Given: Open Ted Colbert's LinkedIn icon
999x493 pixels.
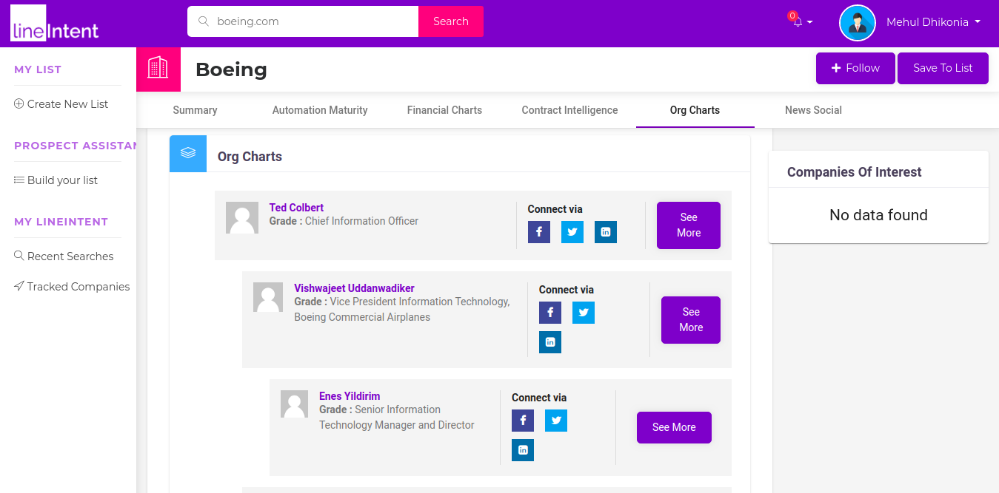Looking at the screenshot, I should (x=605, y=232).
